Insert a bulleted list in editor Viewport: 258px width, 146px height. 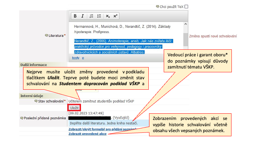[x=99, y=16]
